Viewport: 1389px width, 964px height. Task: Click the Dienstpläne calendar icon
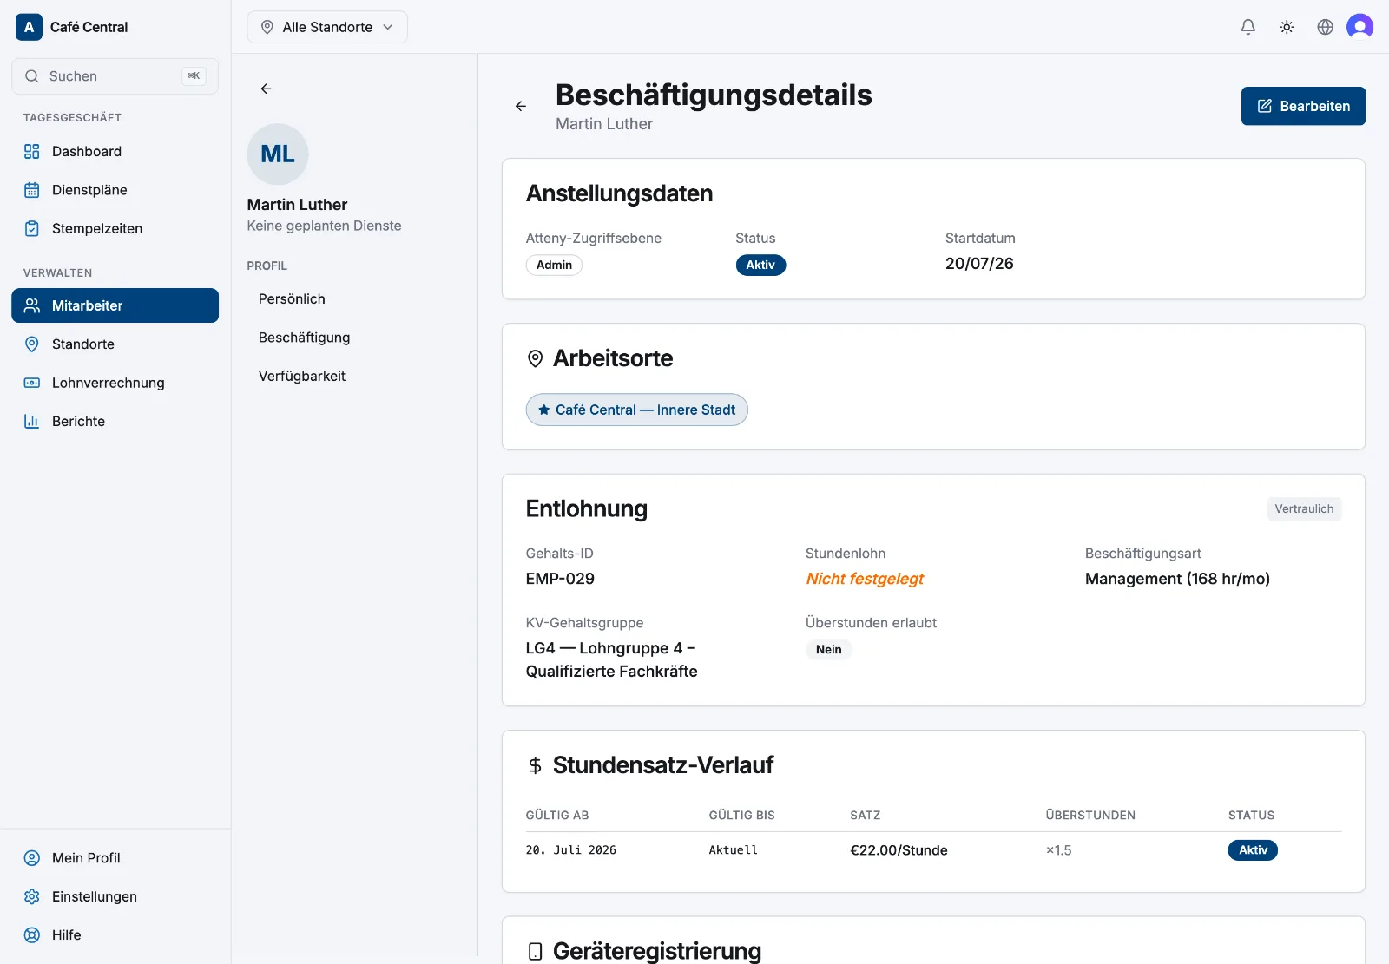pyautogui.click(x=32, y=190)
